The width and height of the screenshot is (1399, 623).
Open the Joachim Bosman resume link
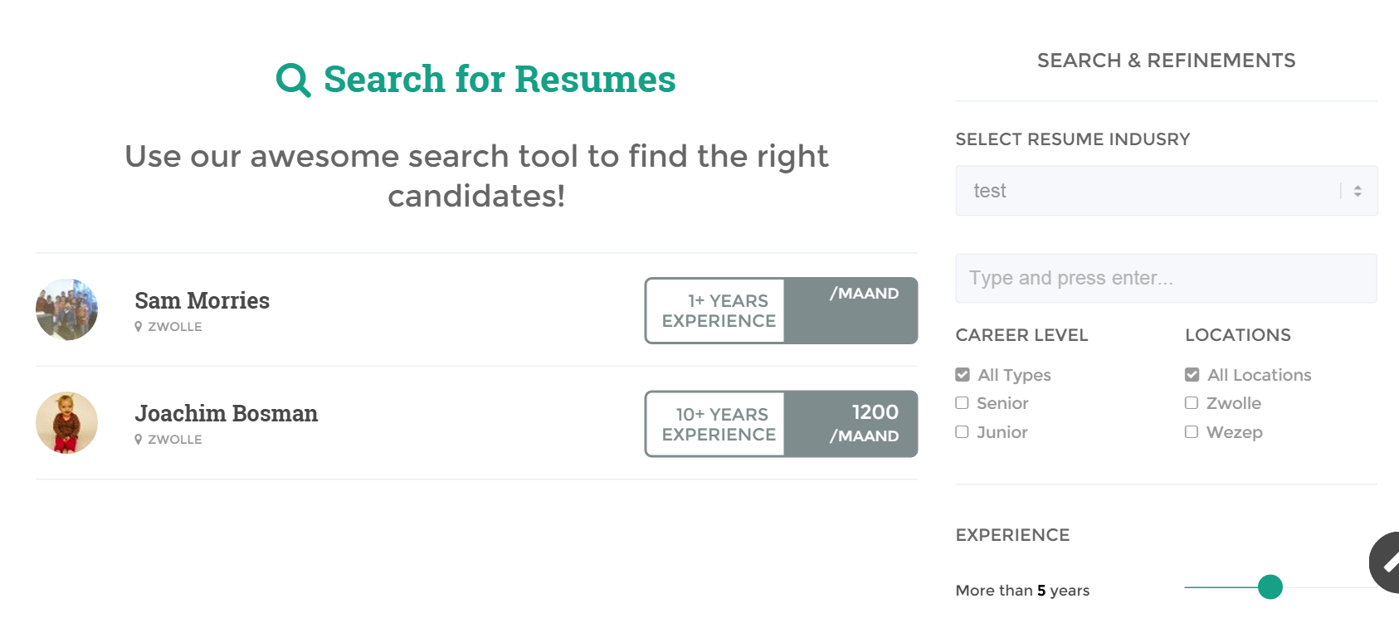pos(227,413)
